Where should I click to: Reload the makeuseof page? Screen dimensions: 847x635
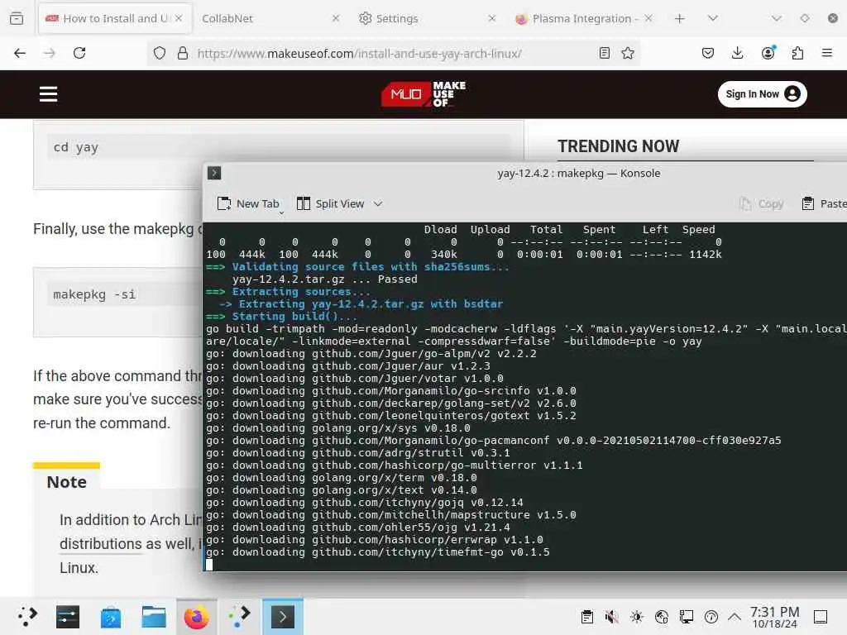pos(79,53)
